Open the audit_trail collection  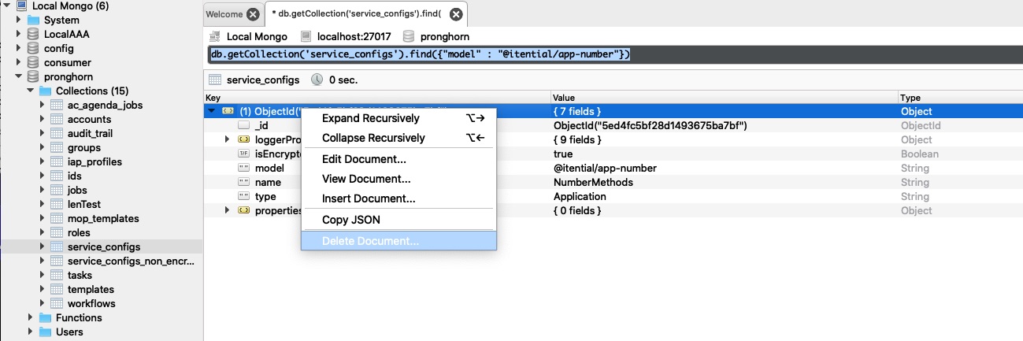coord(89,133)
